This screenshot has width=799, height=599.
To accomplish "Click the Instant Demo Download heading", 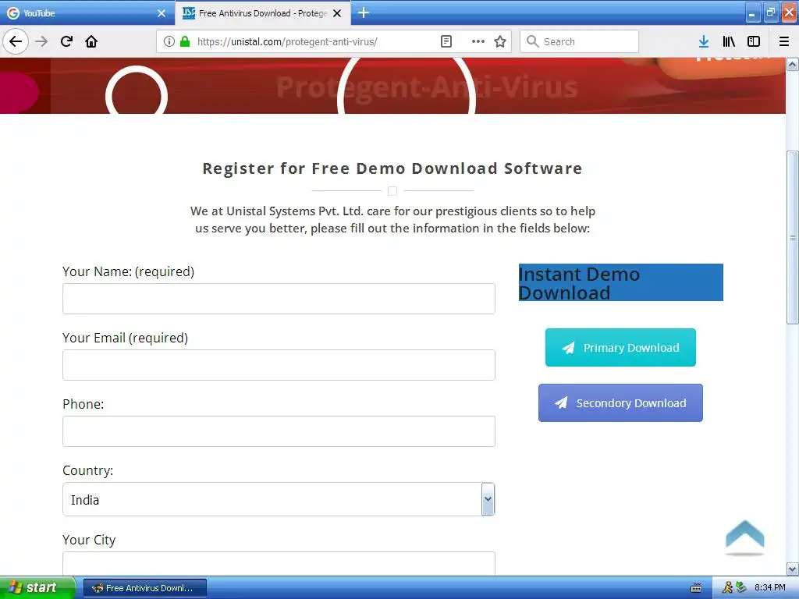I will [x=620, y=282].
